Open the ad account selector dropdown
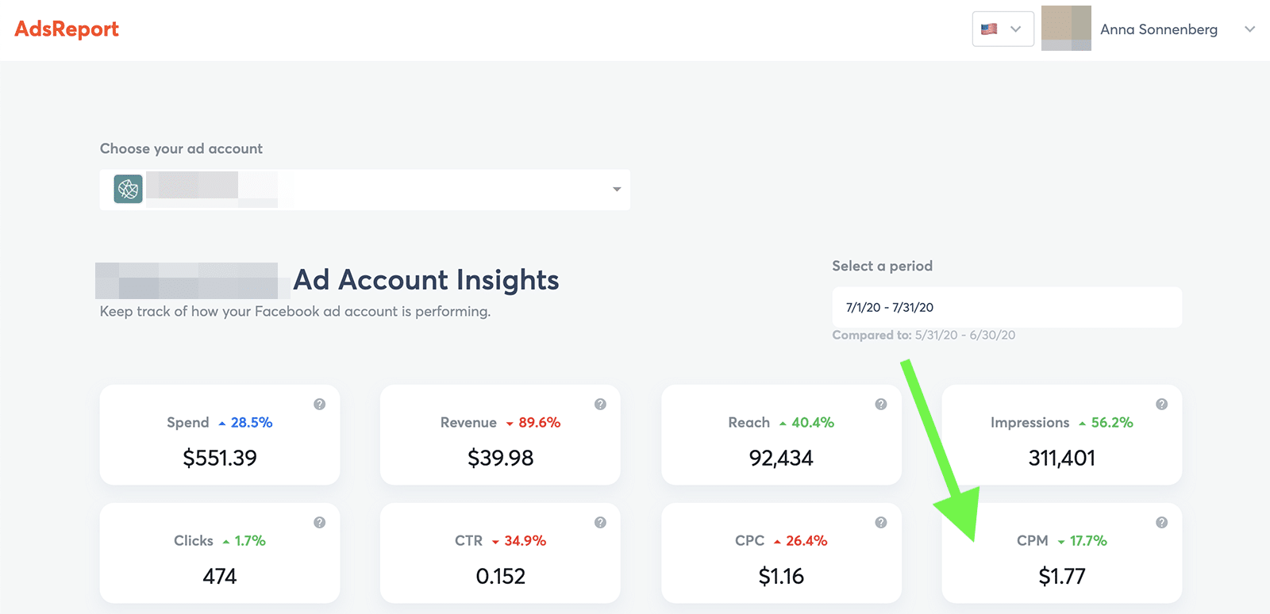 point(616,190)
